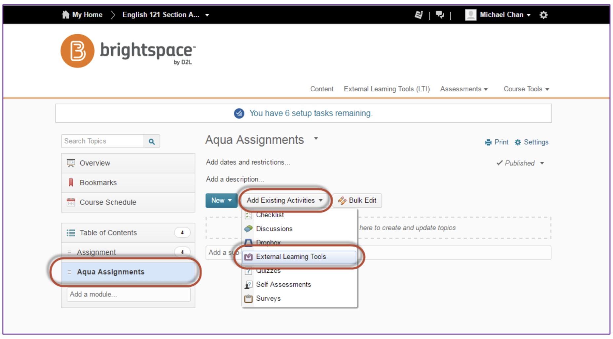This screenshot has height=339, width=613.
Task: Open the Content navbar link
Action: click(322, 89)
